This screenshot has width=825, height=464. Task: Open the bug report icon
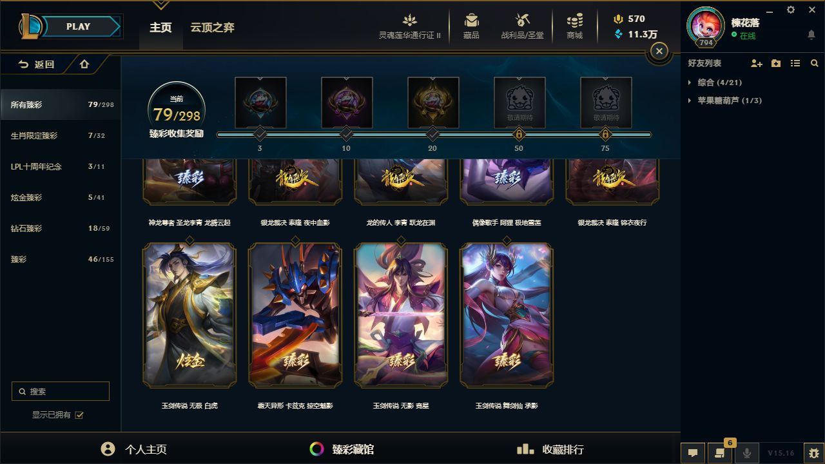pyautogui.click(x=814, y=453)
